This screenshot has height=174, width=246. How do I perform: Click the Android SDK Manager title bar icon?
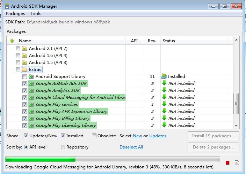pyautogui.click(x=7, y=6)
